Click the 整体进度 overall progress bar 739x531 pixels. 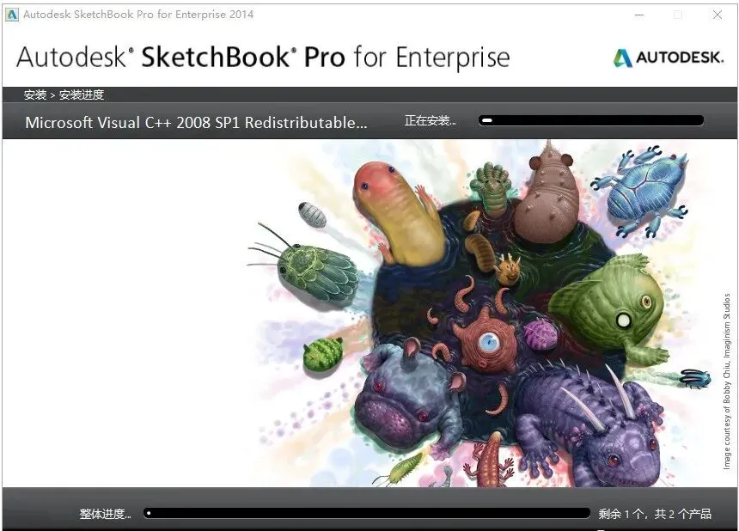click(367, 513)
